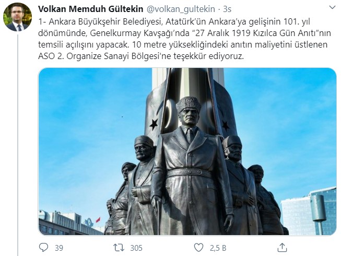Viewport: 341px width, 256px height.
Task: Open tweet options chevron menu
Action: coord(332,8)
